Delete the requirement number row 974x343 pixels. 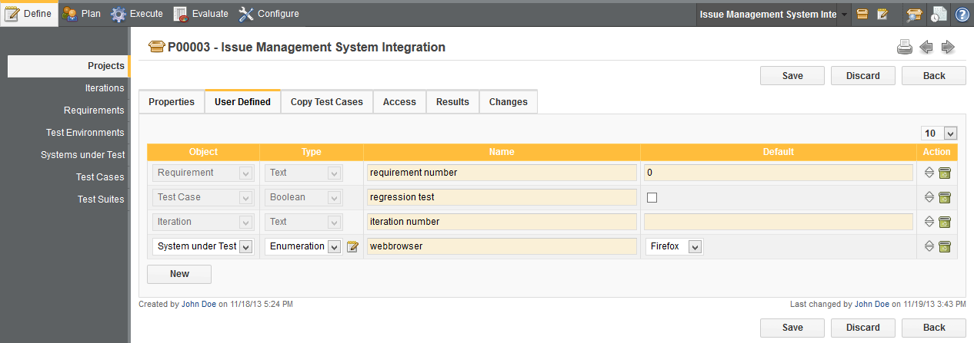pos(945,173)
